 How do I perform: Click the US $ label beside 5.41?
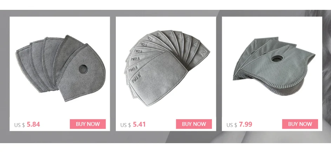(126, 125)
